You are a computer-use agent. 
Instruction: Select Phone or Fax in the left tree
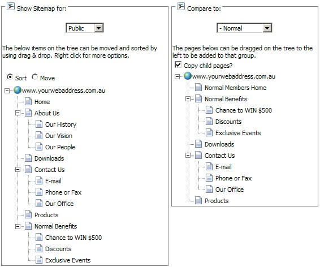63,192
